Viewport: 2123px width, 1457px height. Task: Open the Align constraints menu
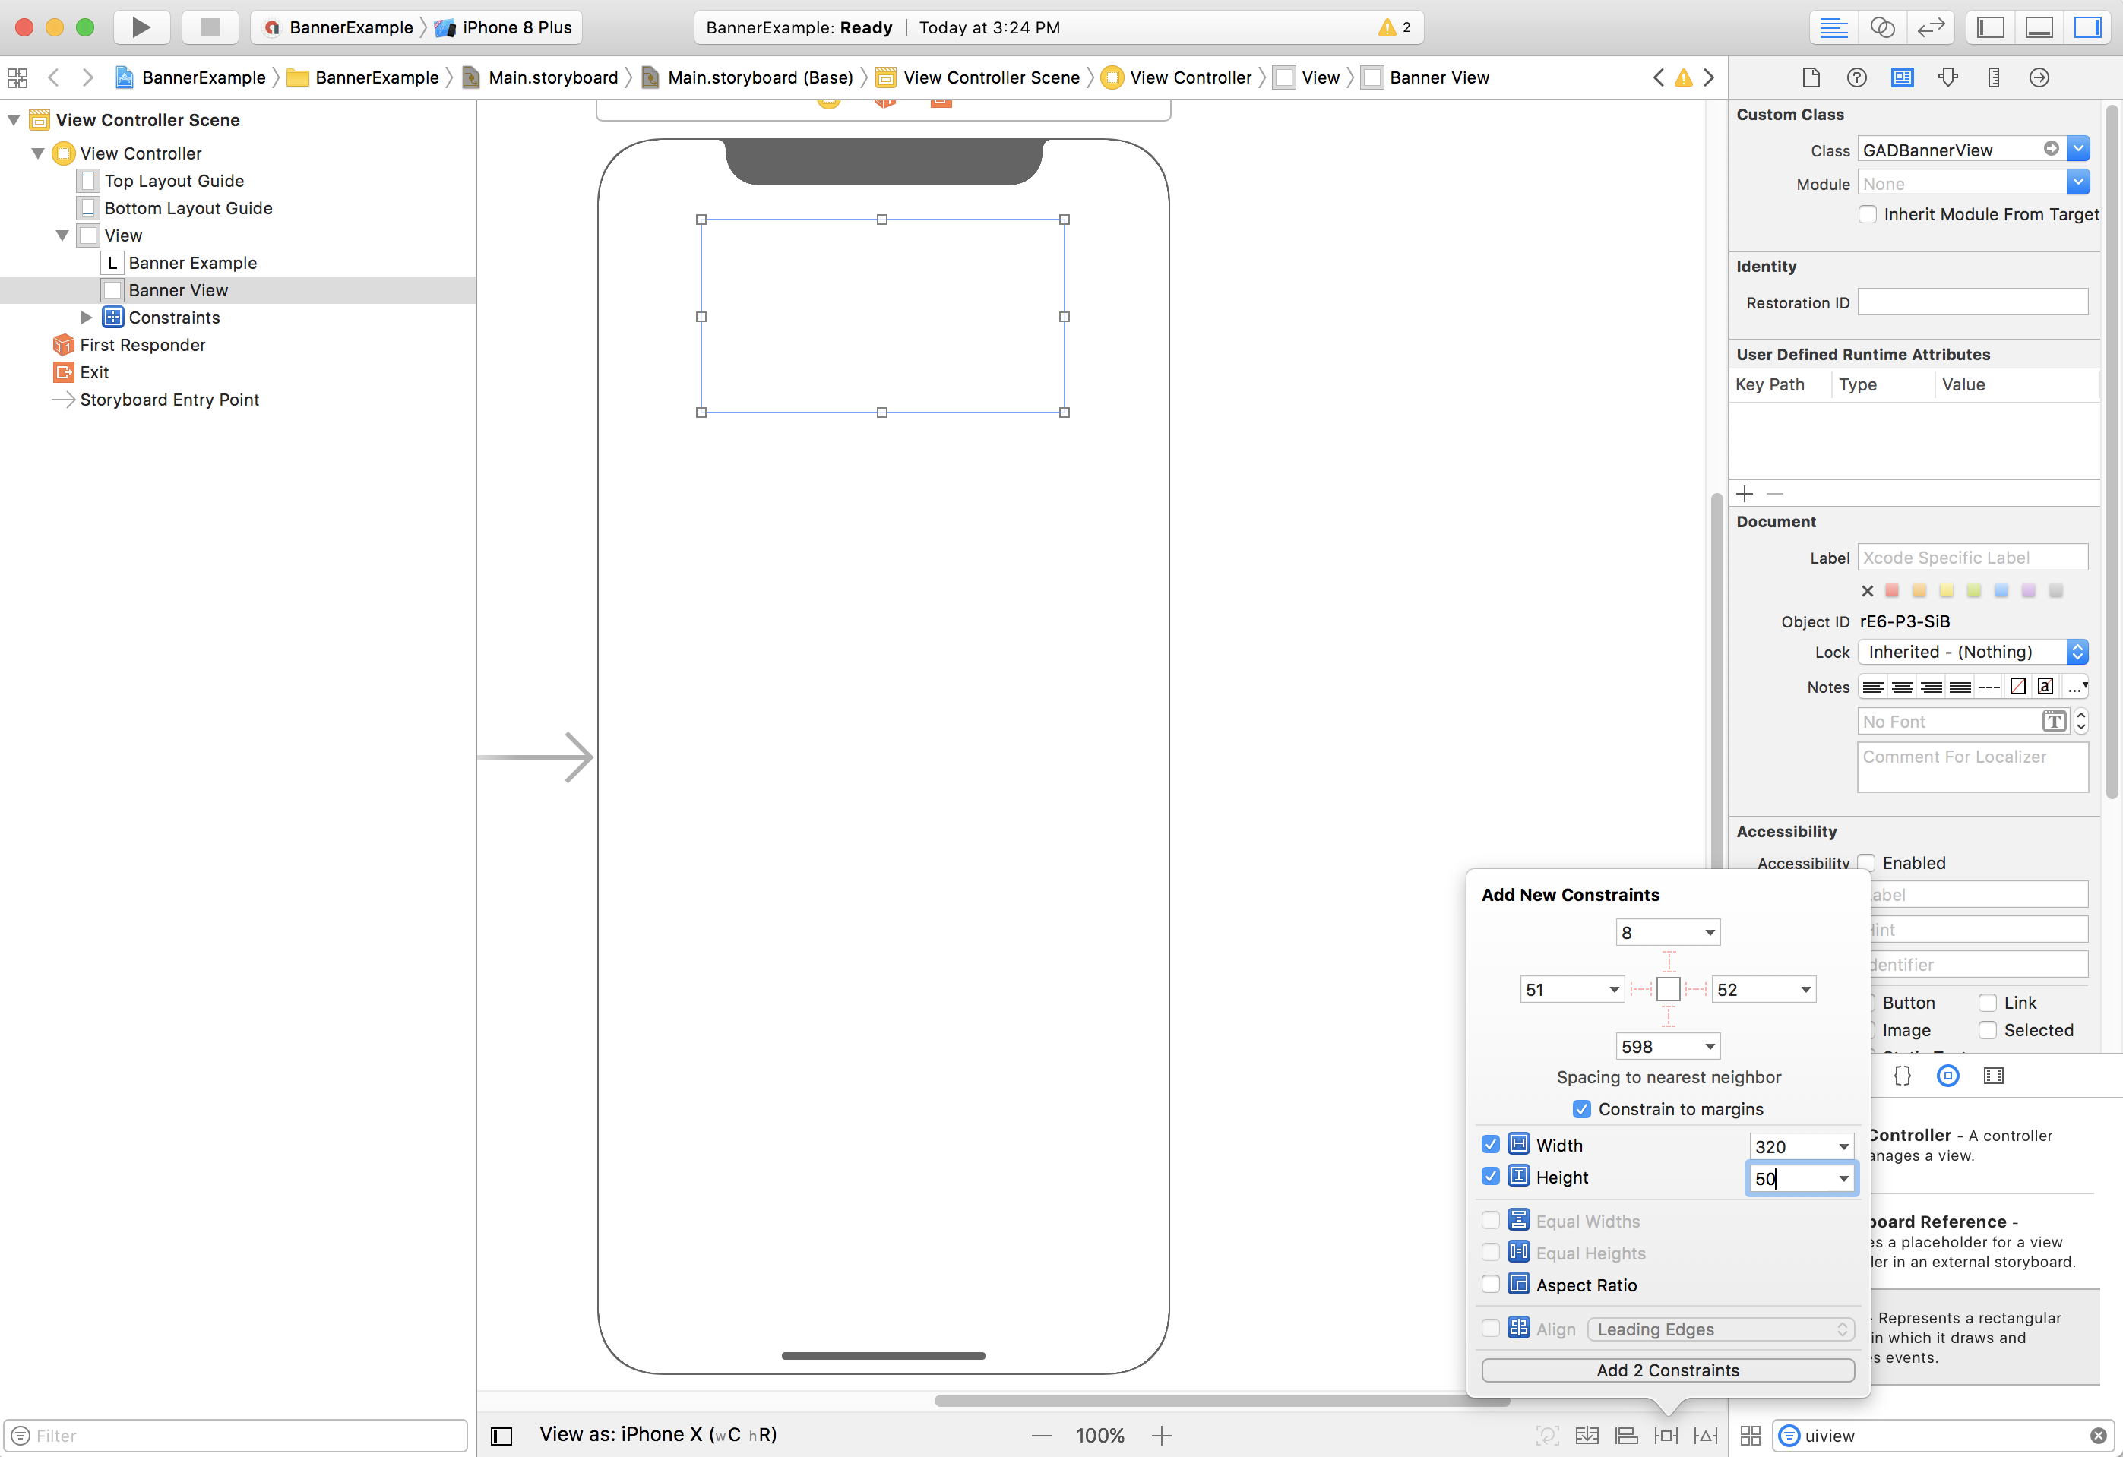coord(1626,1435)
